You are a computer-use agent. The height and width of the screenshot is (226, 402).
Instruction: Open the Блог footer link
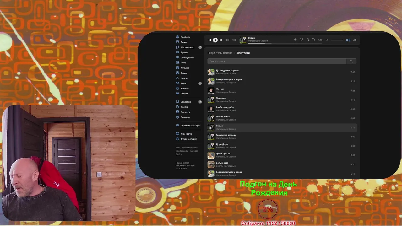point(178,148)
